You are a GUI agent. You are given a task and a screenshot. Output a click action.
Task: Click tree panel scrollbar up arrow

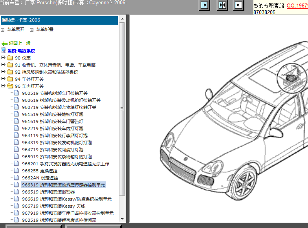coord(122,19)
